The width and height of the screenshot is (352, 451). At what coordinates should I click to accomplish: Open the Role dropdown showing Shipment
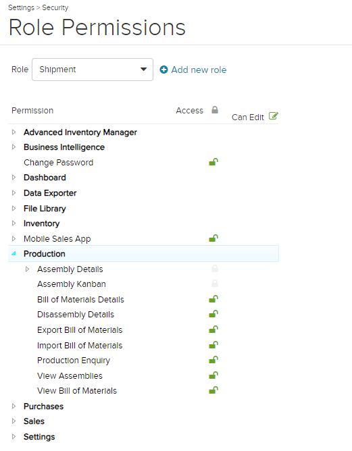[x=93, y=70]
